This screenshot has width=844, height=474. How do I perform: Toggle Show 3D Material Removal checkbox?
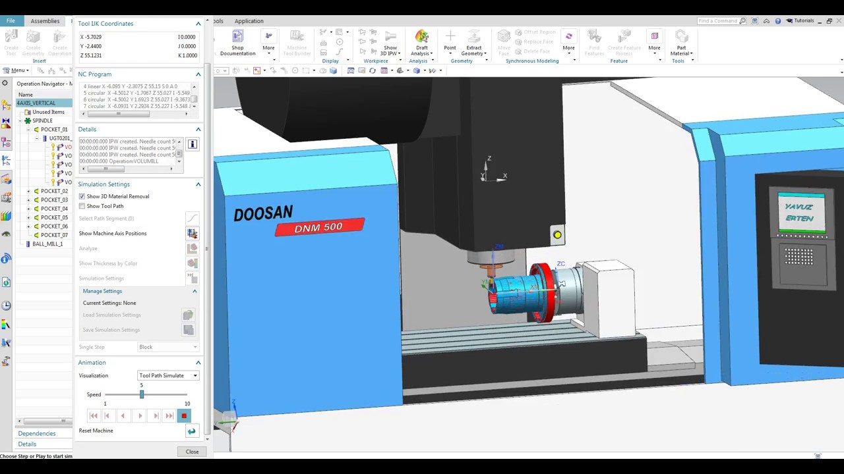(82, 196)
